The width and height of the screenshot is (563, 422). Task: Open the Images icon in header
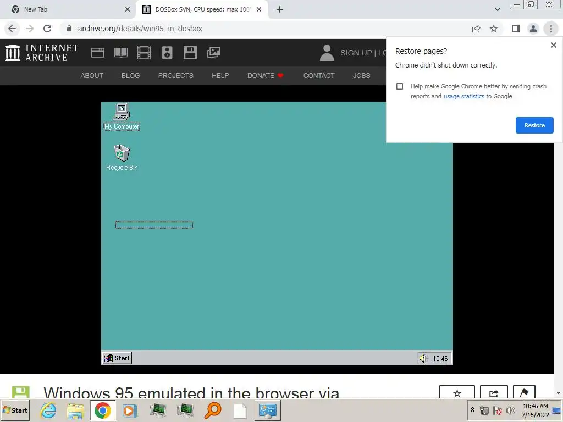click(213, 53)
